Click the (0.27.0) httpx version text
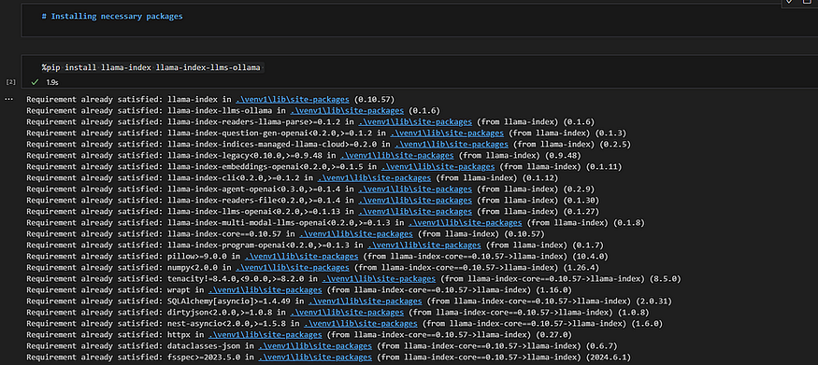 point(554,335)
